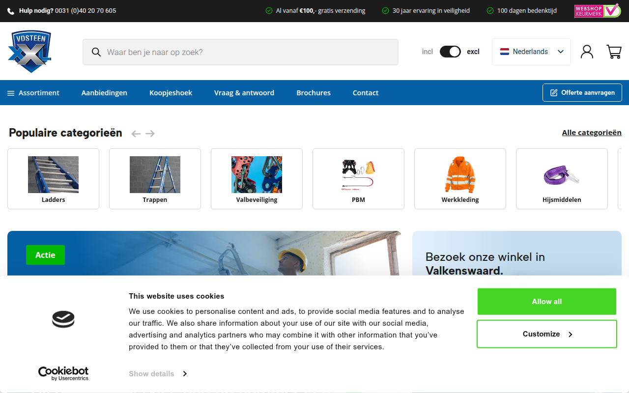Select the incl label next to the switch
The height and width of the screenshot is (393, 629).
428,52
